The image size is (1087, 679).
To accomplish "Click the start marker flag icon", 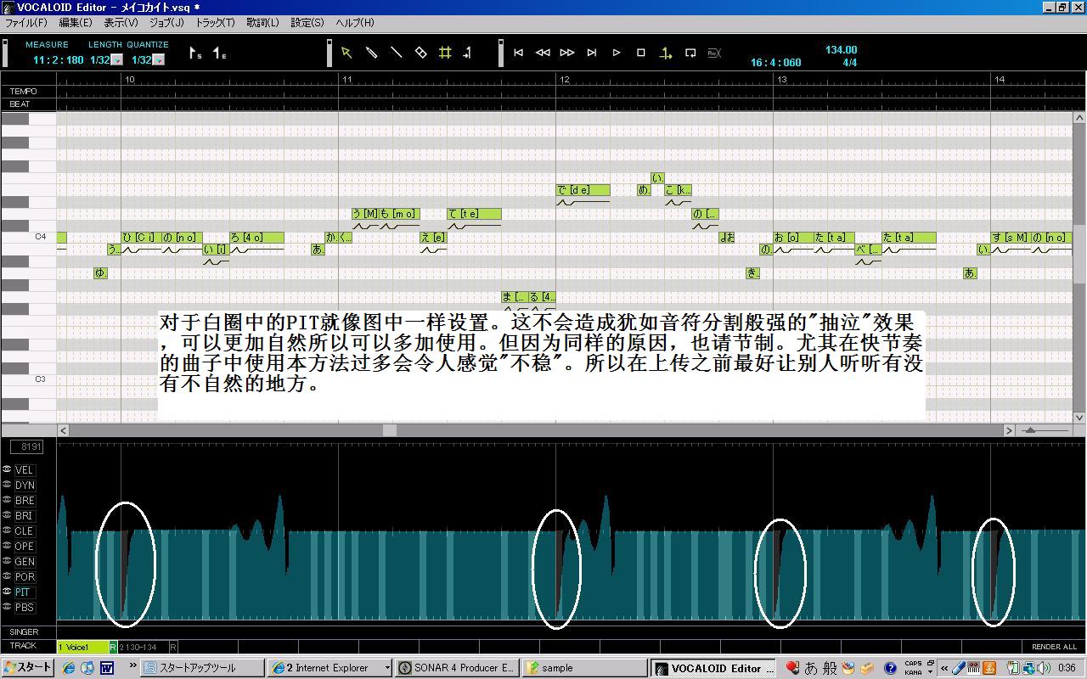I will tap(195, 53).
